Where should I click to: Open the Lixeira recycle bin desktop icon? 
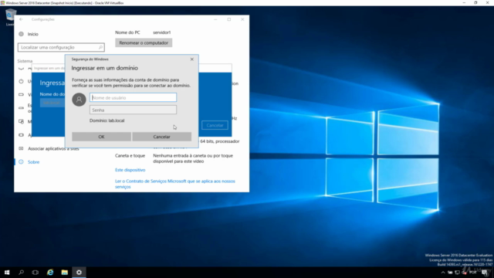(x=11, y=17)
